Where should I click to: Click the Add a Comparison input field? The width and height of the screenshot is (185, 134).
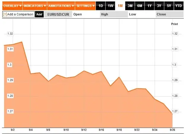click(18, 14)
